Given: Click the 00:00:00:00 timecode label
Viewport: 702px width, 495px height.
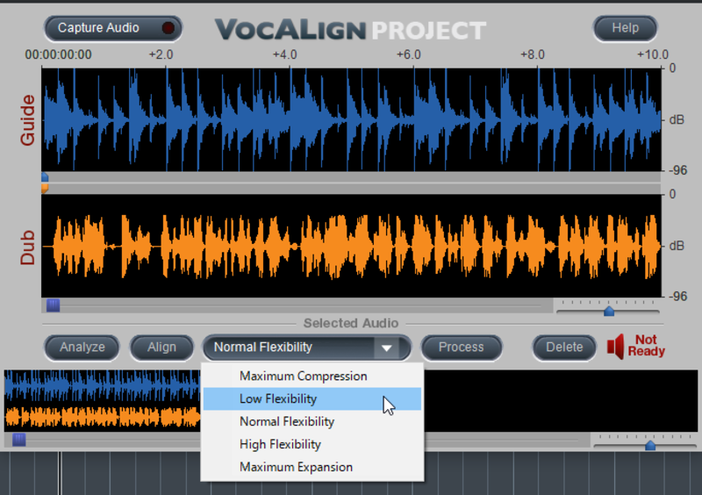Looking at the screenshot, I should [x=58, y=54].
